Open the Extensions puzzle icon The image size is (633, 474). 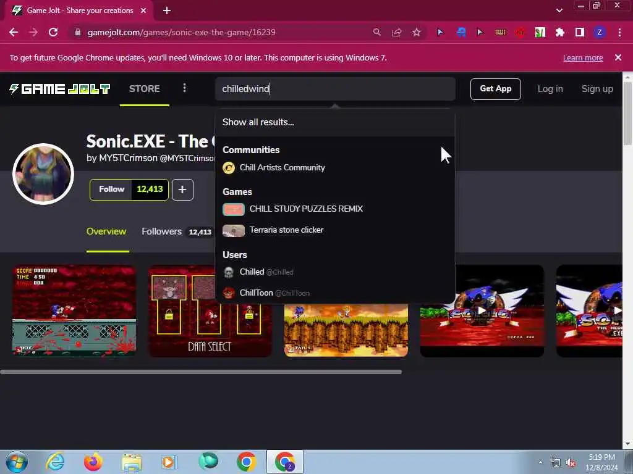[x=560, y=32]
